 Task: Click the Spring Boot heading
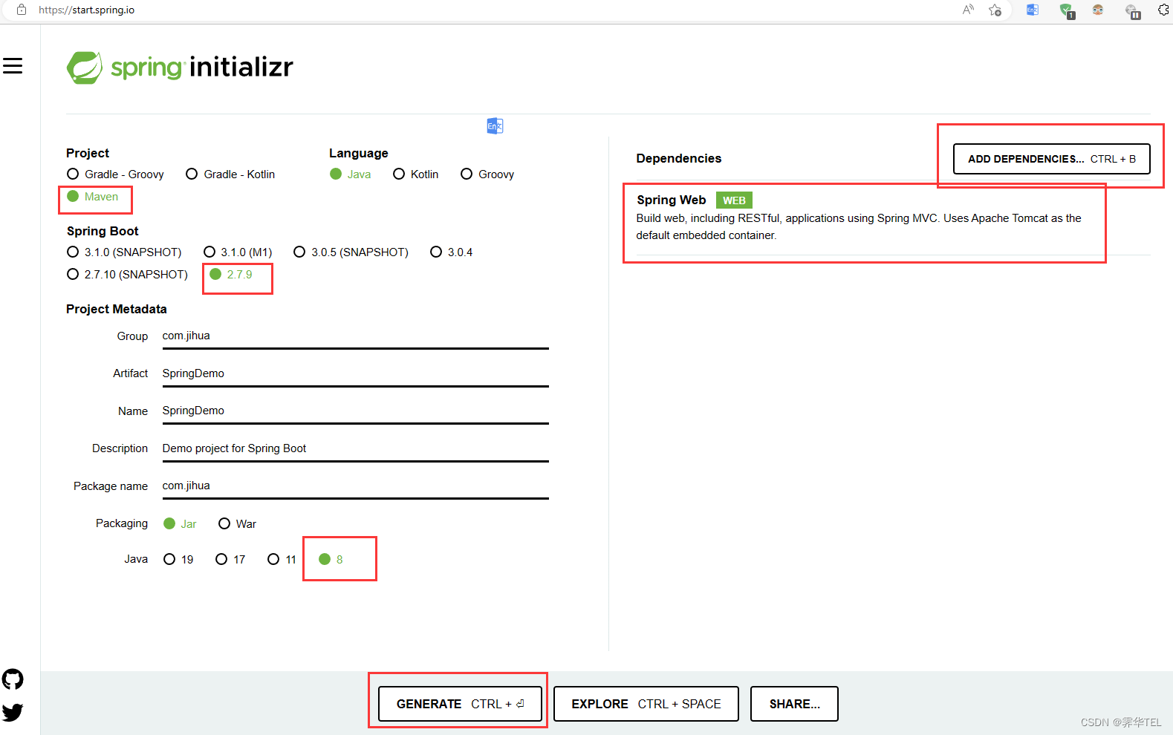[103, 231]
